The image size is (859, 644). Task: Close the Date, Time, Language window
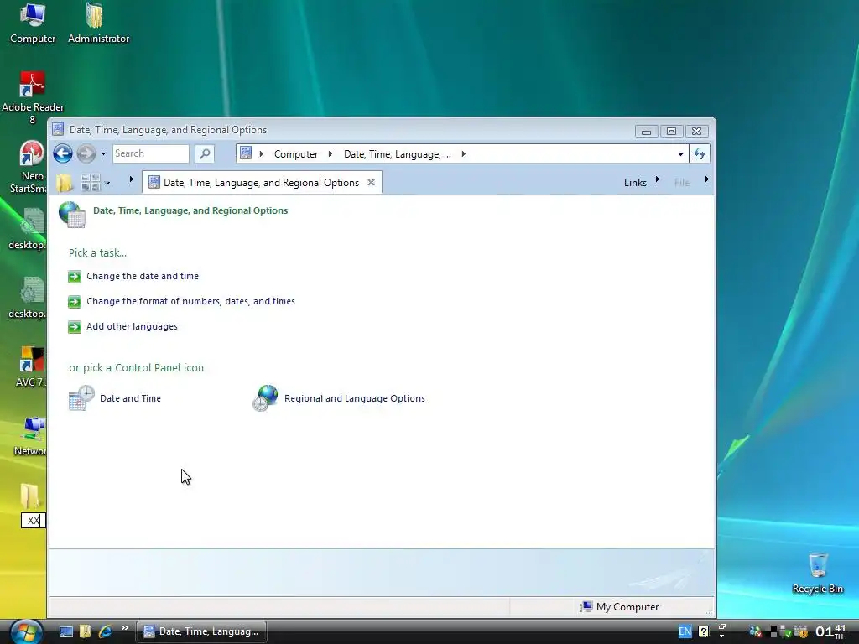[697, 132]
